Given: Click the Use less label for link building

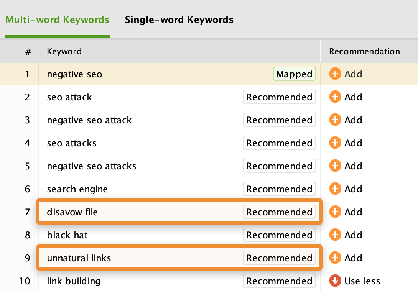Looking at the screenshot, I should tap(362, 281).
